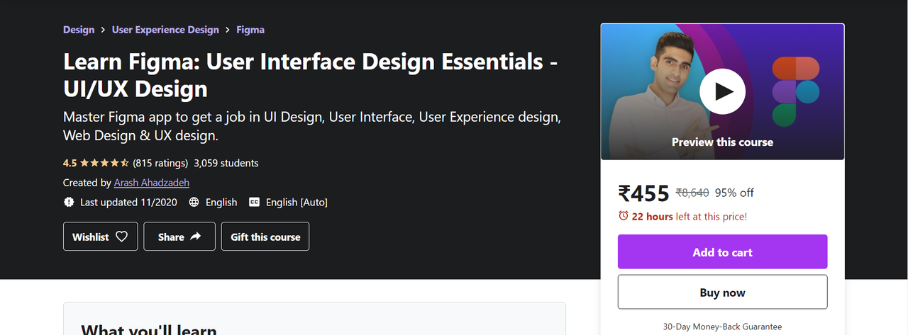Image resolution: width=908 pixels, height=335 pixels.
Task: Click the globe language icon
Action: 194,203
